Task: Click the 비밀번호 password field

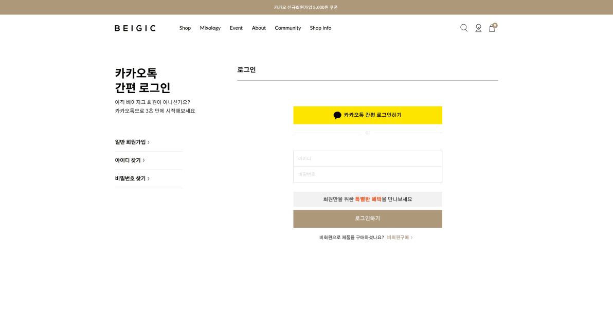Action: point(367,174)
